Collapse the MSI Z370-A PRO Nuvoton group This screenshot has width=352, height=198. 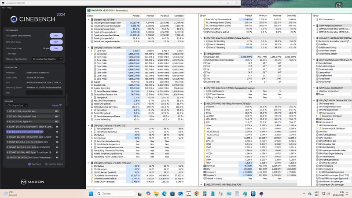click(202, 103)
